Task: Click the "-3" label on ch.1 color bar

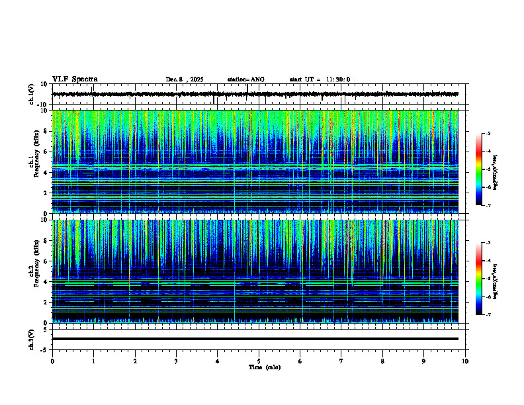Action: click(488, 134)
